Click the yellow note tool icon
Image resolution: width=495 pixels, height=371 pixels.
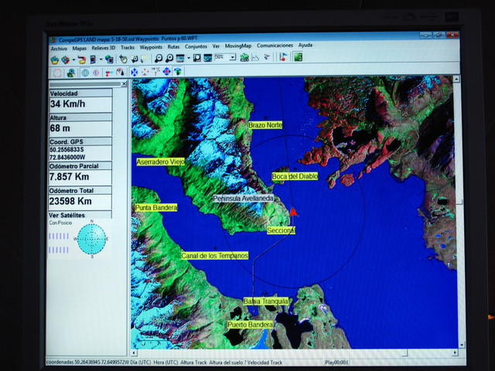pyautogui.click(x=145, y=59)
